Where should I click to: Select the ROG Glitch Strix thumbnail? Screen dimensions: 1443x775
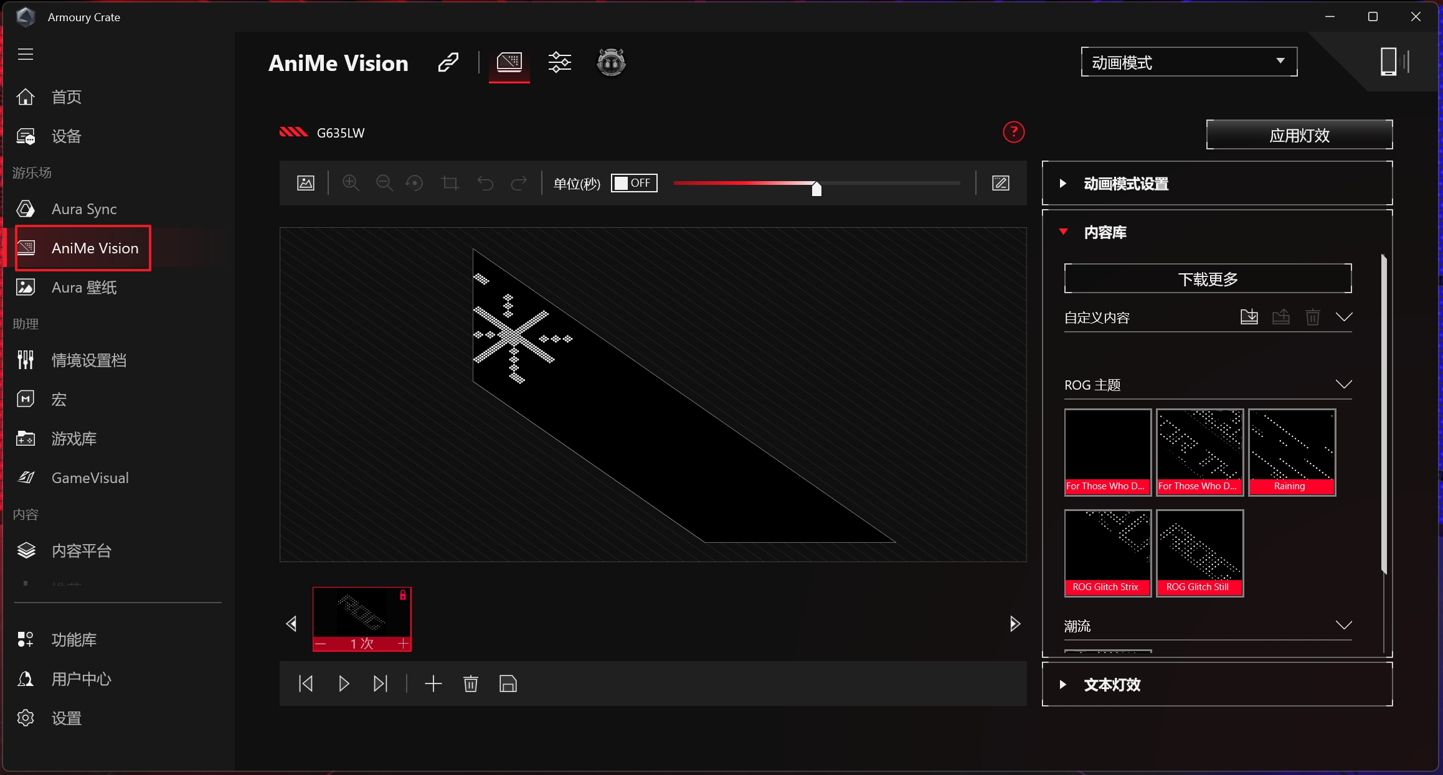click(x=1107, y=553)
